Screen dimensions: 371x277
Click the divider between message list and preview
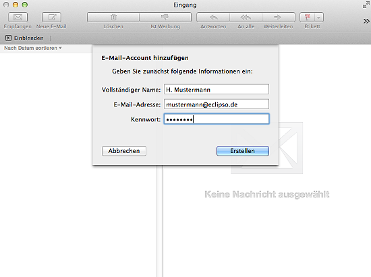[x=163, y=221]
